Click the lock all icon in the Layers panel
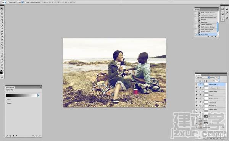The height and width of the screenshot is (141, 229). click(206, 81)
